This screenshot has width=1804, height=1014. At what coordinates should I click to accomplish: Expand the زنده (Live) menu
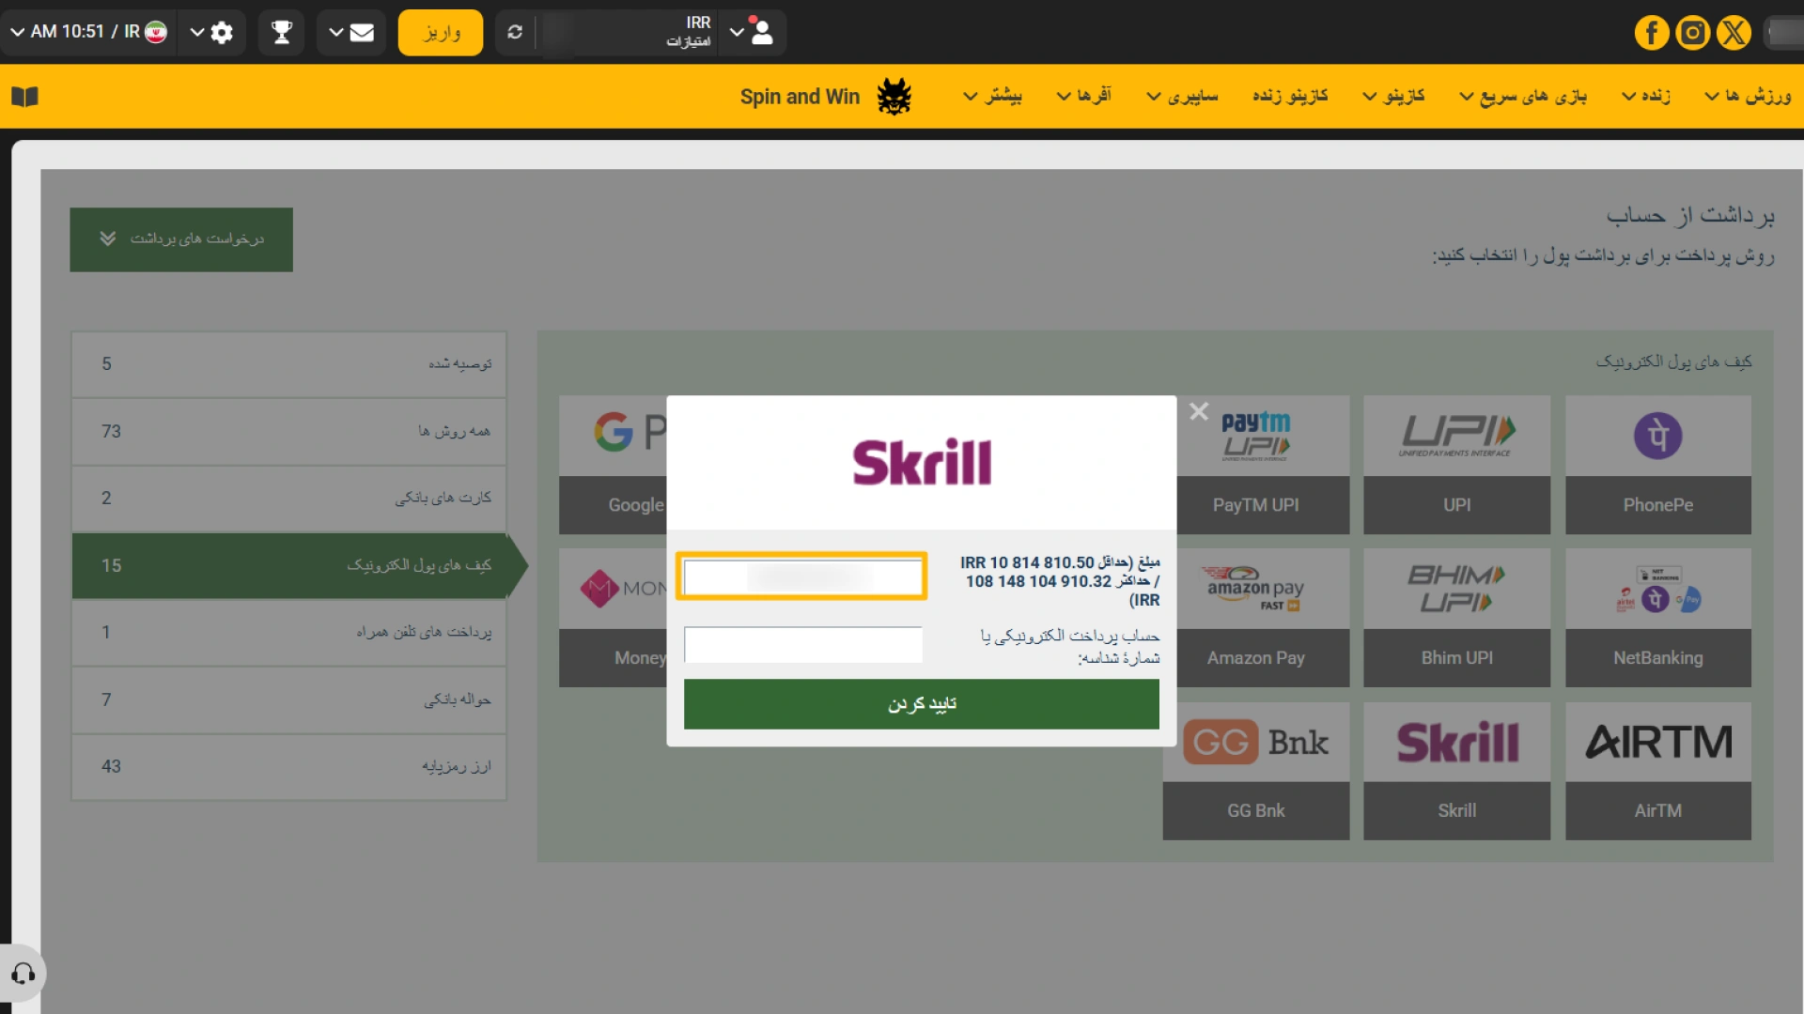[x=1646, y=96]
